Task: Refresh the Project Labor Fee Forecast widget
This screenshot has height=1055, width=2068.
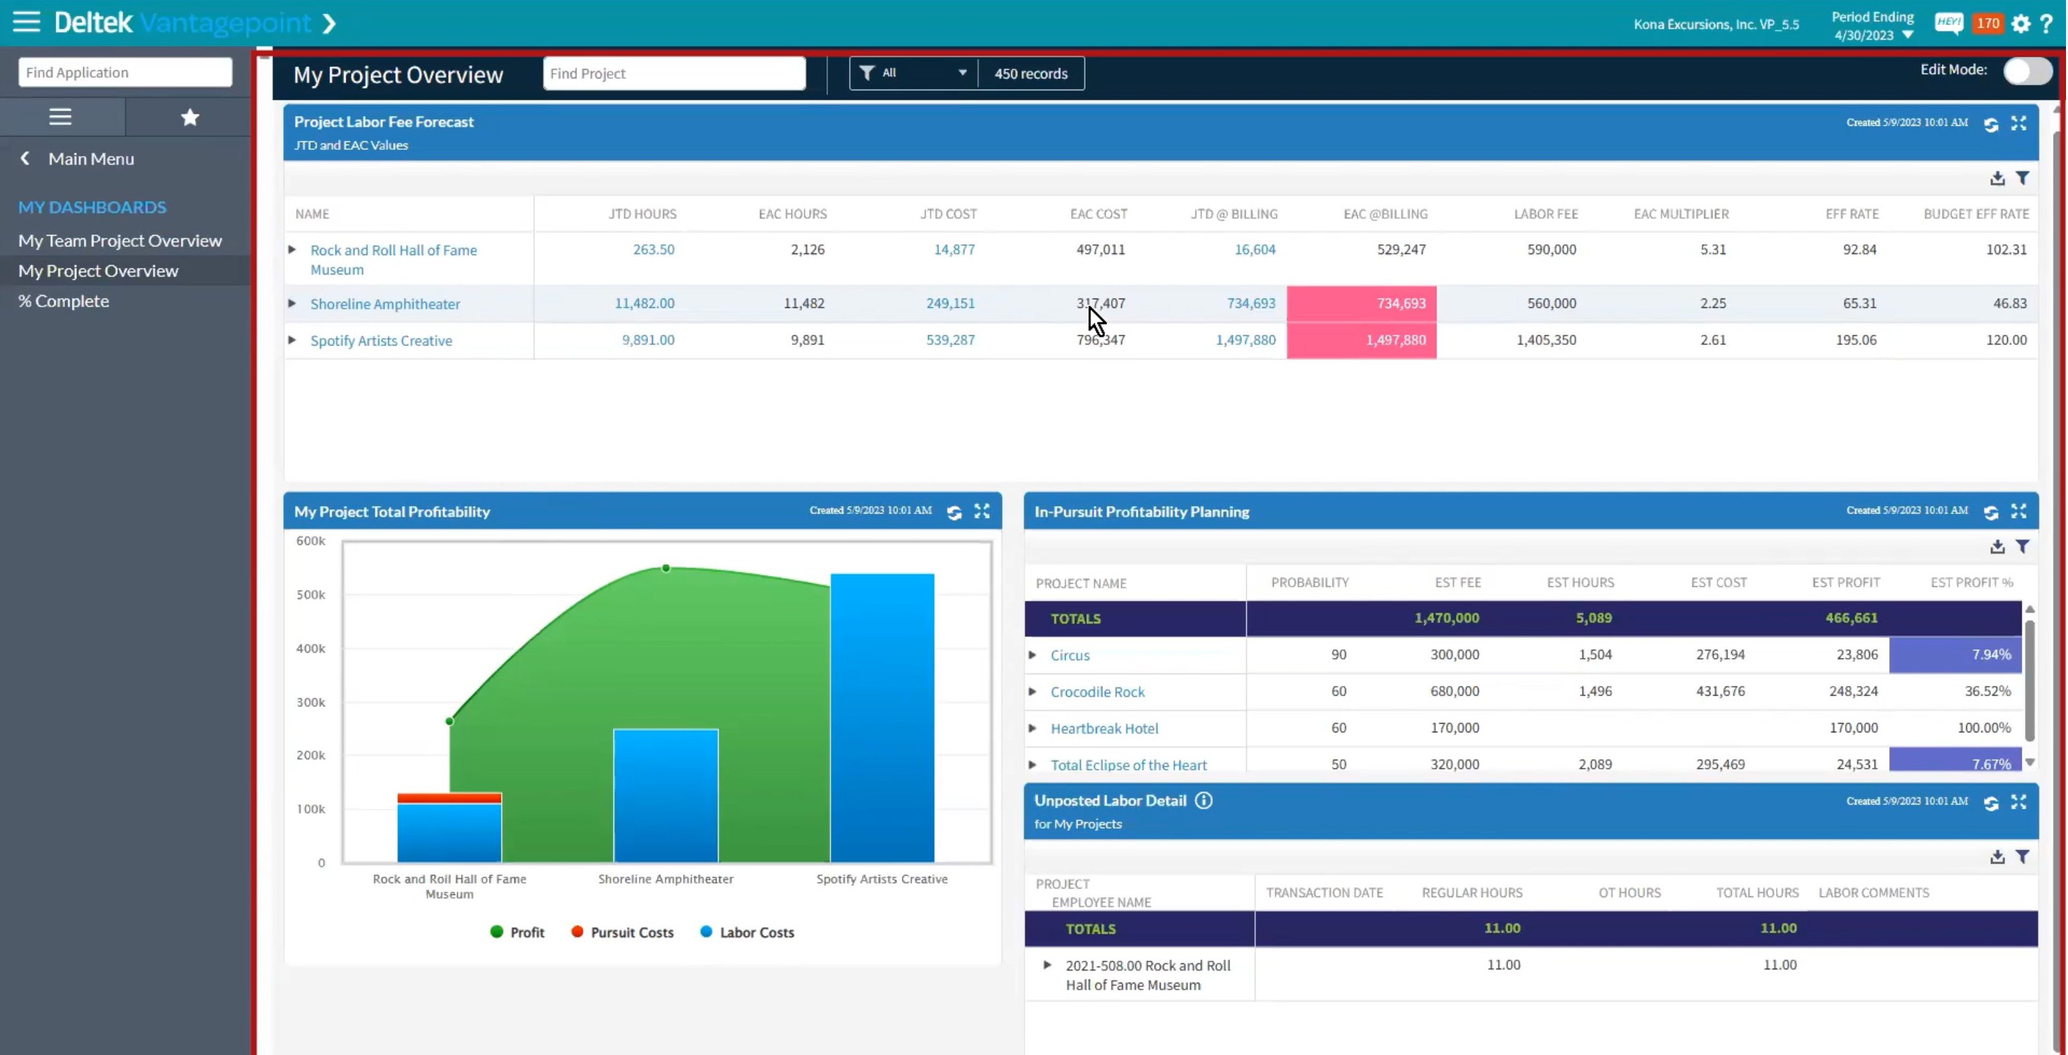Action: pyautogui.click(x=1990, y=125)
